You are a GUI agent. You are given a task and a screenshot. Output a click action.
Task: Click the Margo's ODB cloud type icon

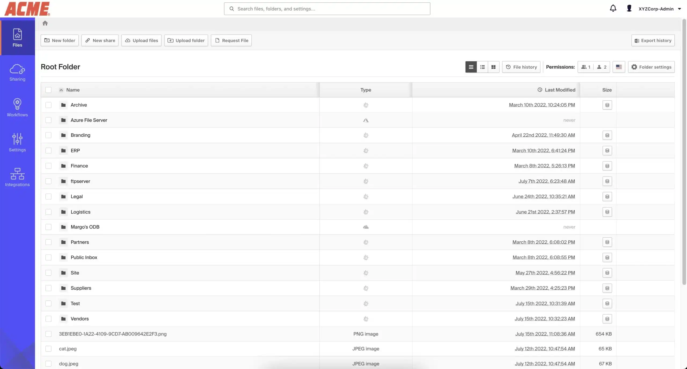(x=366, y=227)
